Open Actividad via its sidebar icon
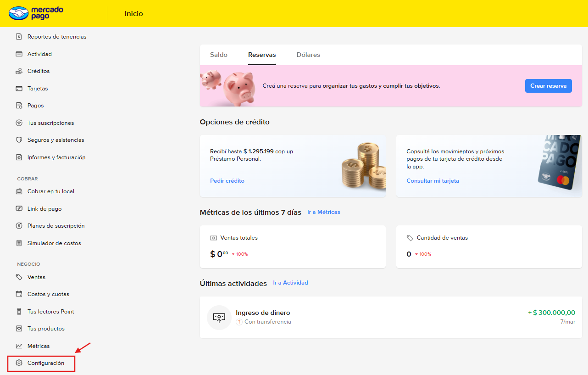Image resolution: width=588 pixels, height=375 pixels. pos(19,54)
